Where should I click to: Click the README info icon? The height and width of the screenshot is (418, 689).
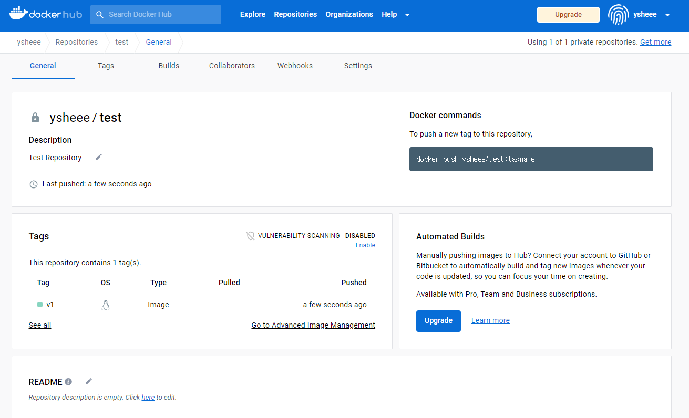pyautogui.click(x=68, y=382)
